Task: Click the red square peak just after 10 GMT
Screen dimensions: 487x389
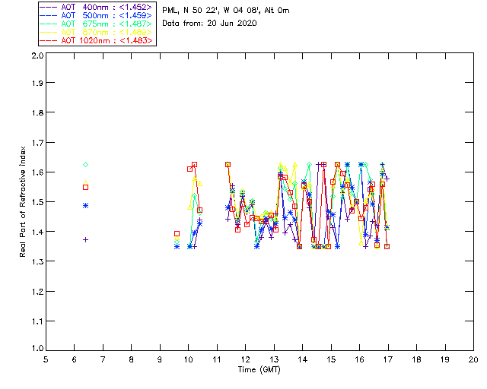Action: click(195, 164)
